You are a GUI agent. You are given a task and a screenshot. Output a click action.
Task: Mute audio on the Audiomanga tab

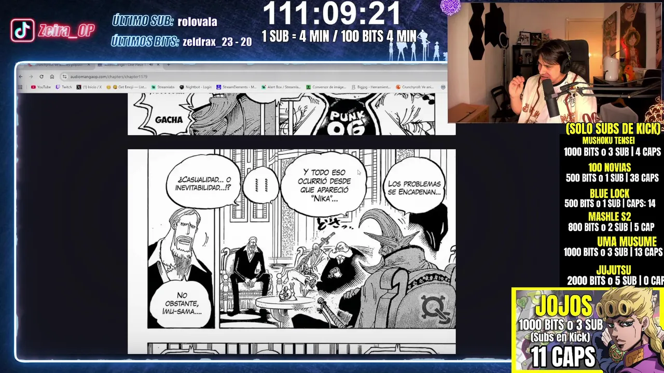151,65
